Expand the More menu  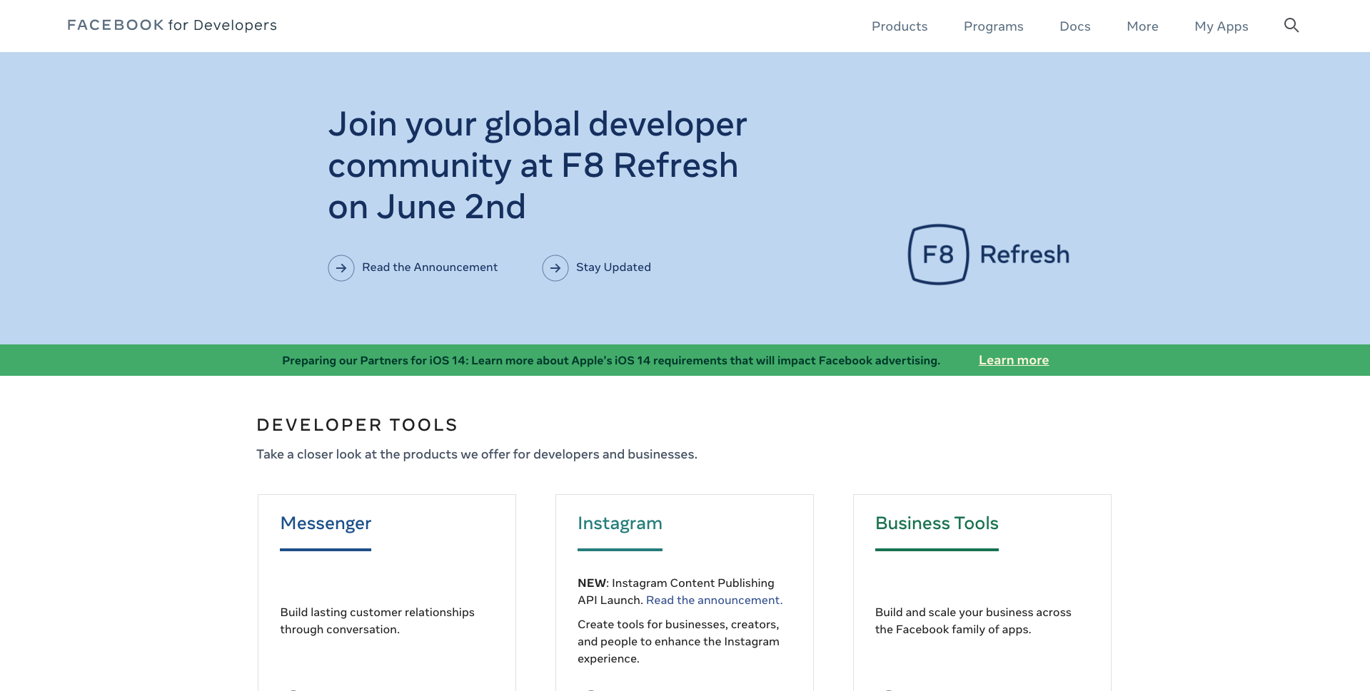coord(1142,26)
